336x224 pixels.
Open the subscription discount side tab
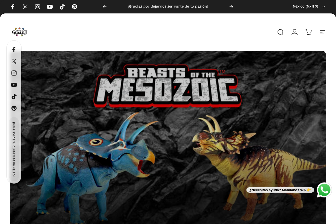click(x=14, y=150)
